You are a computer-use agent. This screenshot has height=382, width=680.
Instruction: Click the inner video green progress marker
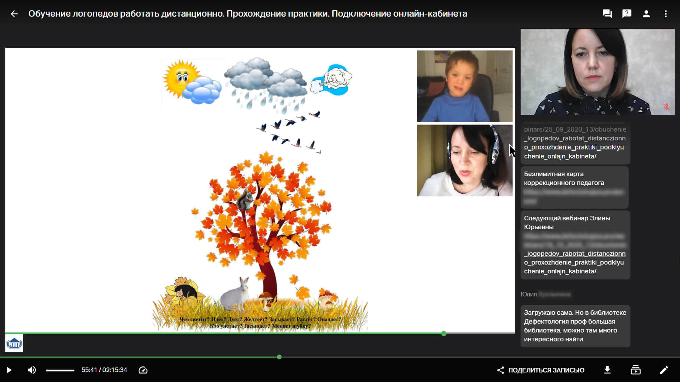pos(444,334)
